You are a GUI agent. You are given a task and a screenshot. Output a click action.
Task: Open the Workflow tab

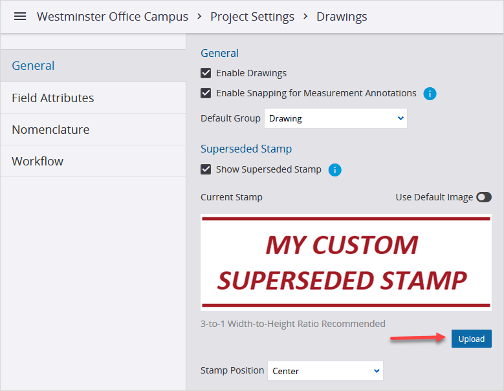click(x=38, y=162)
